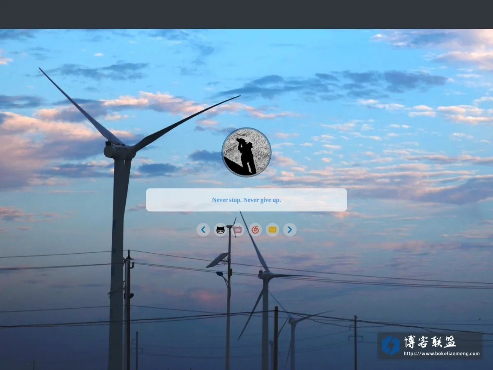Click the "Never stop. Never give up." text
This screenshot has height=370, width=493.
[246, 200]
